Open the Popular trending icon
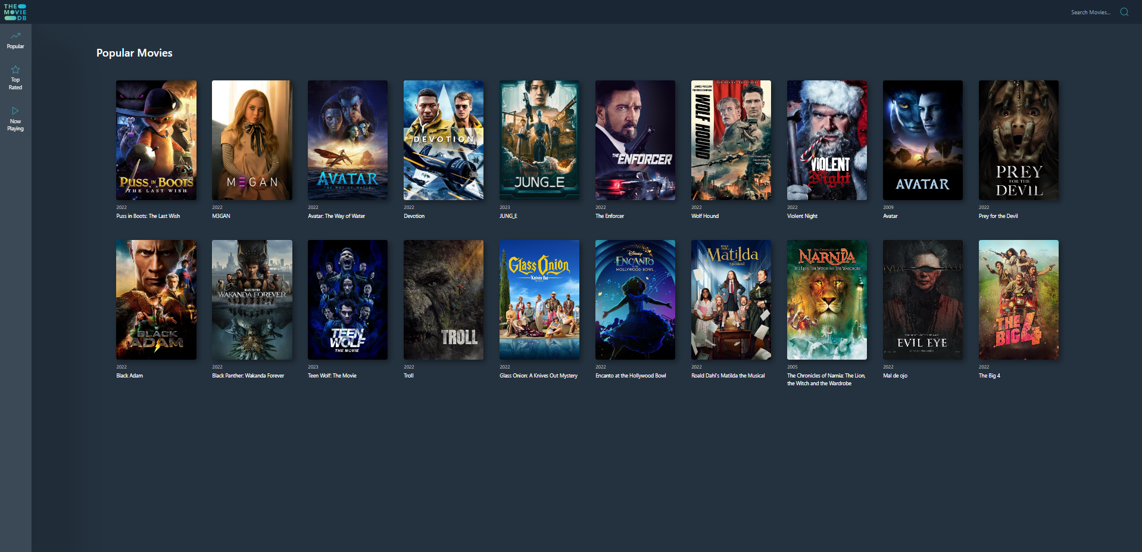This screenshot has width=1142, height=552. (x=15, y=36)
